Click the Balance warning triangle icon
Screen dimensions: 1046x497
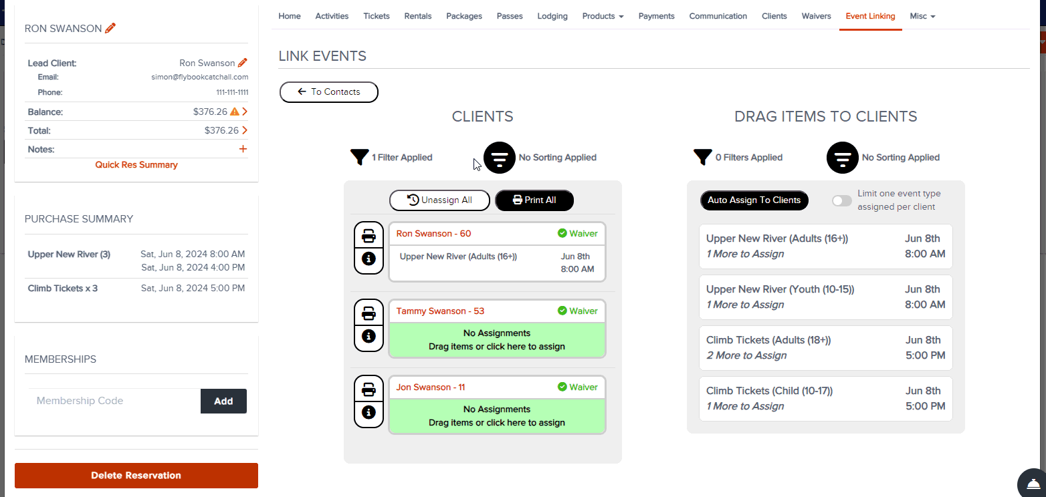click(x=235, y=112)
